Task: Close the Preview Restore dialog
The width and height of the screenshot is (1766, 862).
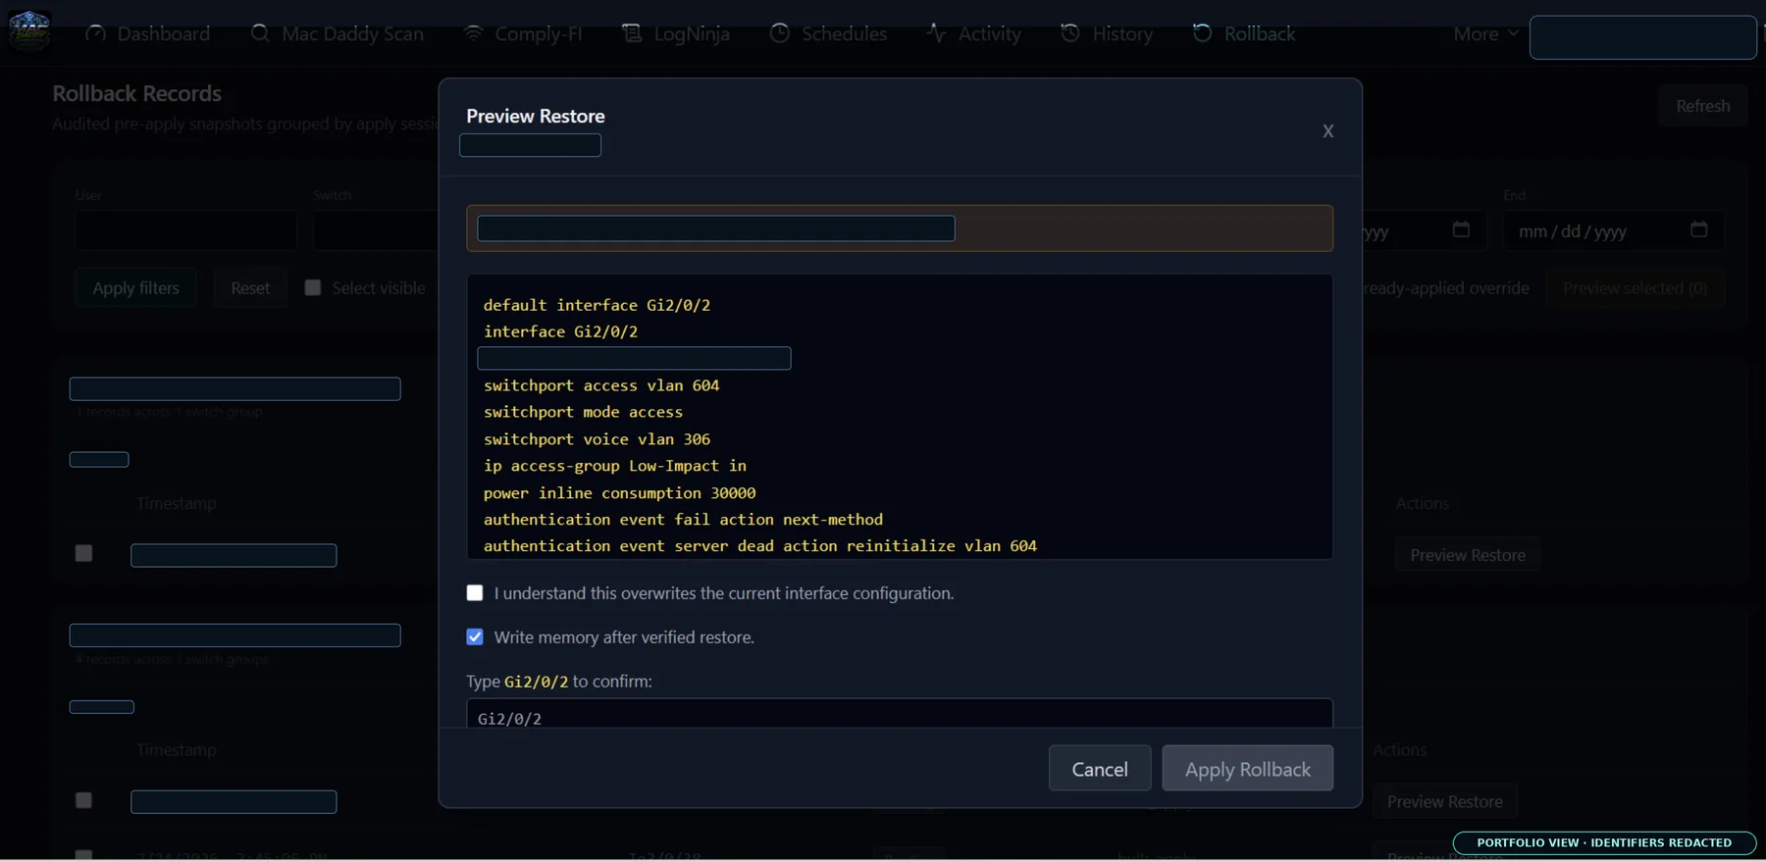Action: pos(1327,131)
